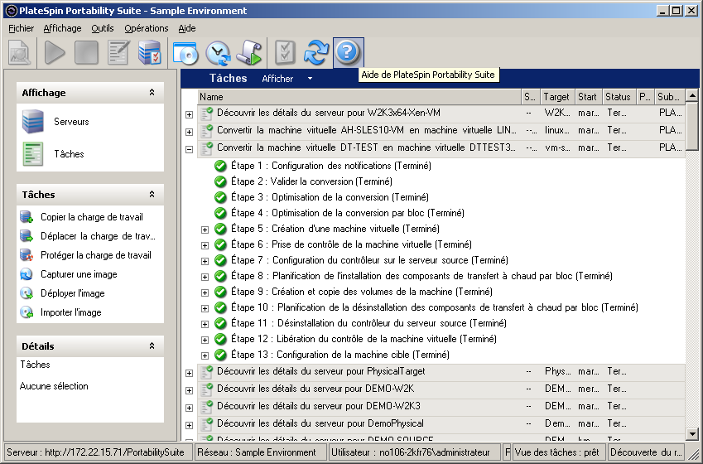Click Capturer une image task link
Image resolution: width=703 pixels, height=464 pixels.
tap(79, 274)
